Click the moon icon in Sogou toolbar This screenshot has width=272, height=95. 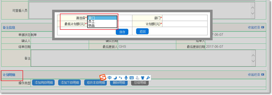click(x=115, y=78)
